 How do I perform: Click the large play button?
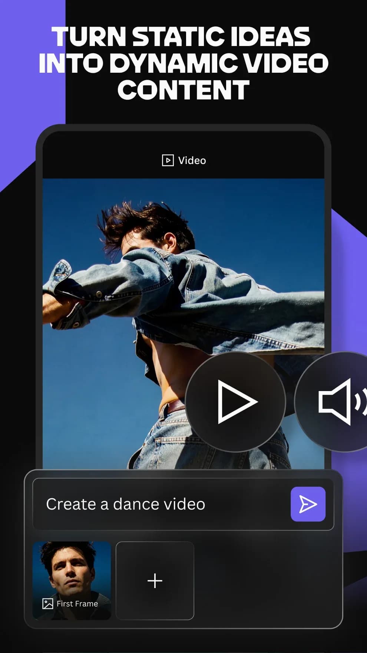click(236, 402)
